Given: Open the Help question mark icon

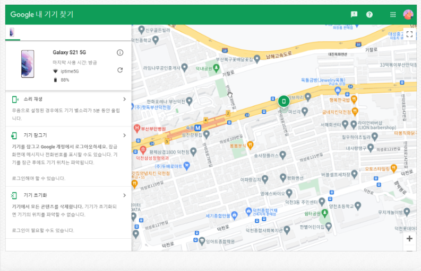Looking at the screenshot, I should coord(370,15).
